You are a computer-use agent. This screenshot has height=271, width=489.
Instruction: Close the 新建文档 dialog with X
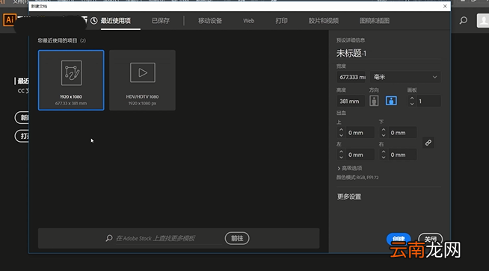point(445,6)
